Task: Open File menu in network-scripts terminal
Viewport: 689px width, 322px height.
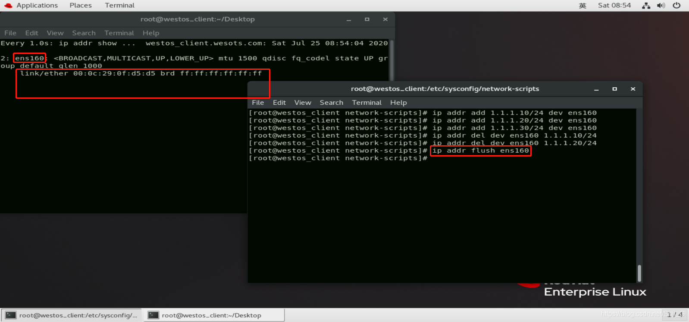Action: (x=258, y=103)
